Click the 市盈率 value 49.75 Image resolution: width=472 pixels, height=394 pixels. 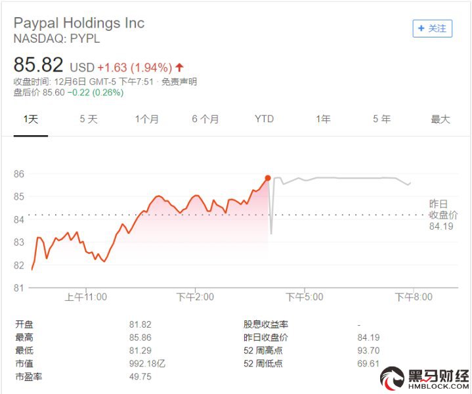coord(140,376)
